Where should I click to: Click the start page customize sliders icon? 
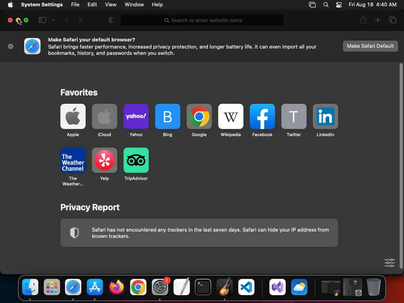click(x=389, y=263)
